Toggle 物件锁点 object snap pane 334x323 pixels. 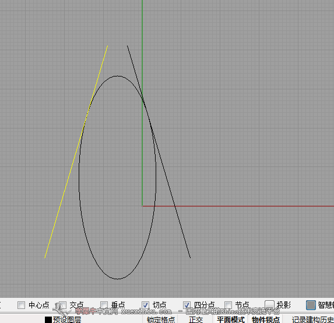(x=266, y=320)
